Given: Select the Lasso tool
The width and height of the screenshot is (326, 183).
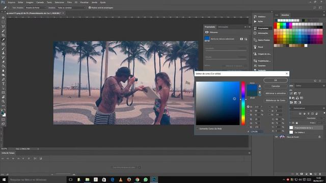Looking at the screenshot, I should [x=3, y=26].
